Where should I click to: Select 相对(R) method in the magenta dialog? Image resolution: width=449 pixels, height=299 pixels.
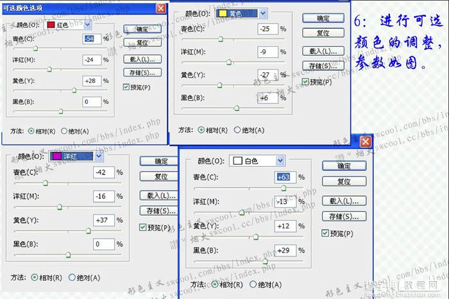tap(35, 278)
